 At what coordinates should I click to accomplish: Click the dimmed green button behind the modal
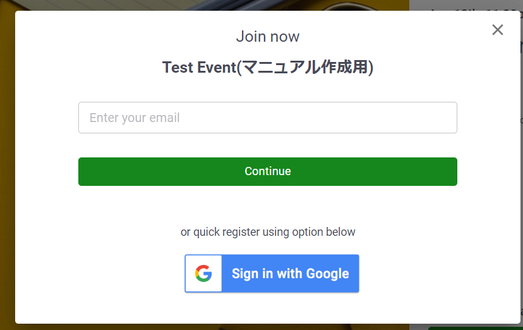pyautogui.click(x=474, y=328)
